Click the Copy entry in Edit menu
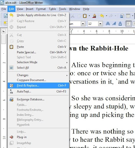Viewport: 135px width, 148px height. 38,41
